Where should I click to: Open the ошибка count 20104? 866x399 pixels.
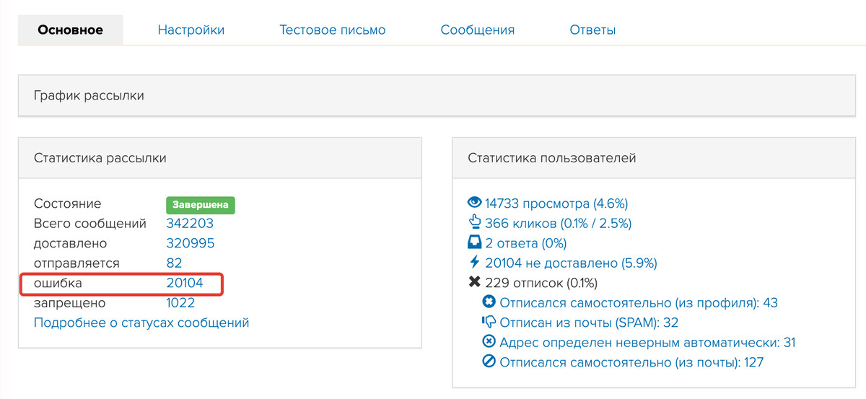click(185, 284)
